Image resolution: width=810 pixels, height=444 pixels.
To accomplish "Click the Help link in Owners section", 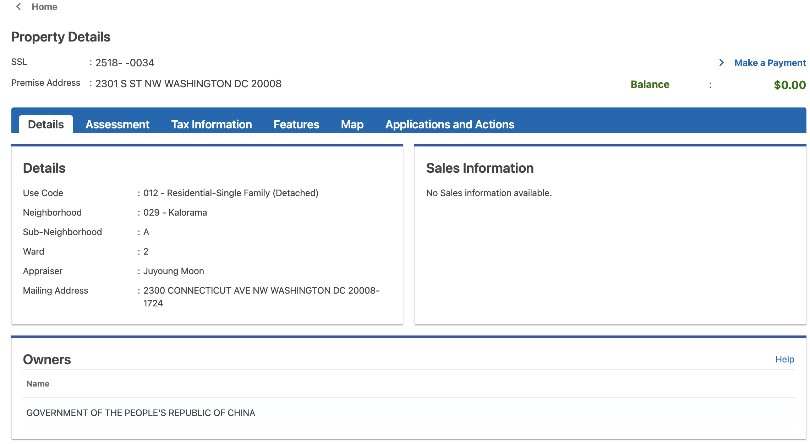I will [784, 359].
